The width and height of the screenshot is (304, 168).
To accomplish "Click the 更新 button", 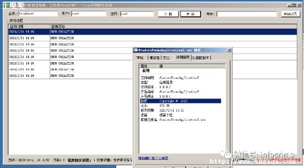I will coord(191,14).
